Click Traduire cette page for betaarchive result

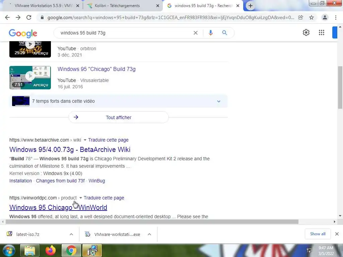tap(108, 140)
